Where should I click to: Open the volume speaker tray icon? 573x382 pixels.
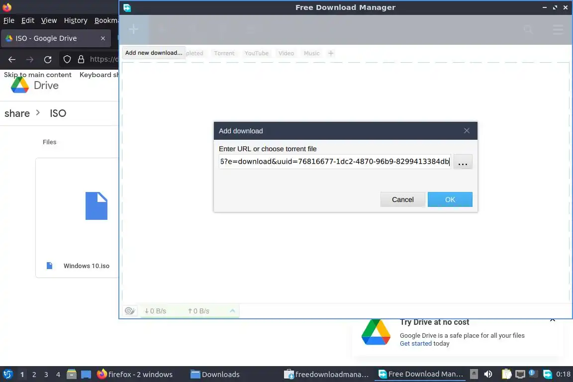pos(488,375)
